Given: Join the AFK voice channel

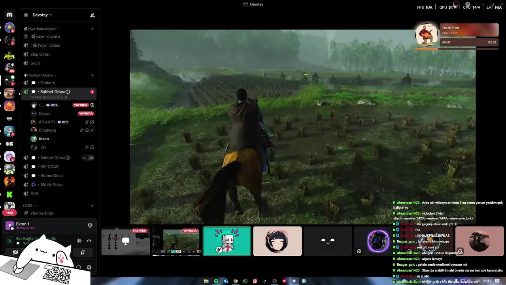Looking at the screenshot, I should click(x=59, y=194).
